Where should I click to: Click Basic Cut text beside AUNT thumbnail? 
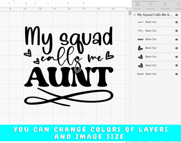coord(151,39)
